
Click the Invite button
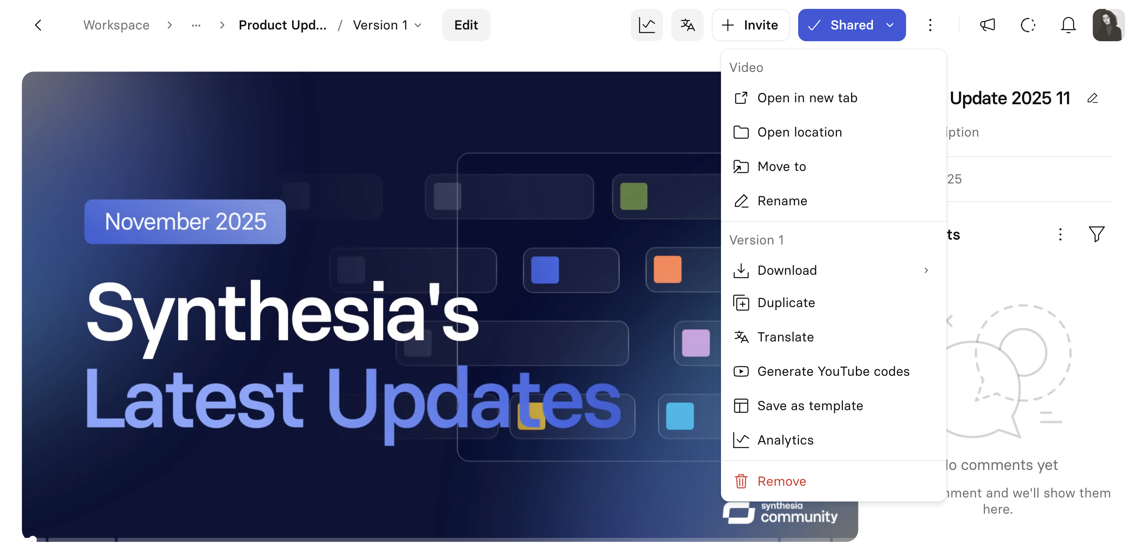click(750, 25)
